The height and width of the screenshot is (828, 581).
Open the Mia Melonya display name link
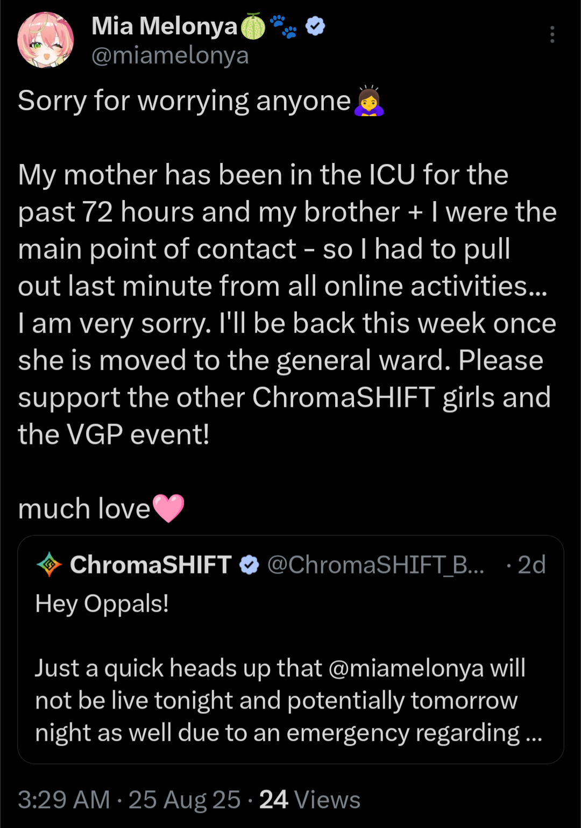(x=164, y=26)
